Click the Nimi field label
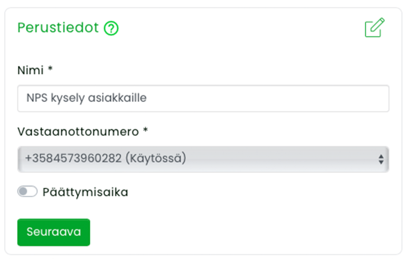The image size is (408, 259). click(x=31, y=70)
